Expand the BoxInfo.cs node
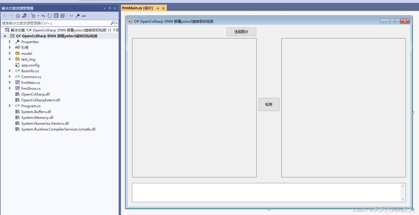This screenshot has height=215, width=419. coord(10,71)
